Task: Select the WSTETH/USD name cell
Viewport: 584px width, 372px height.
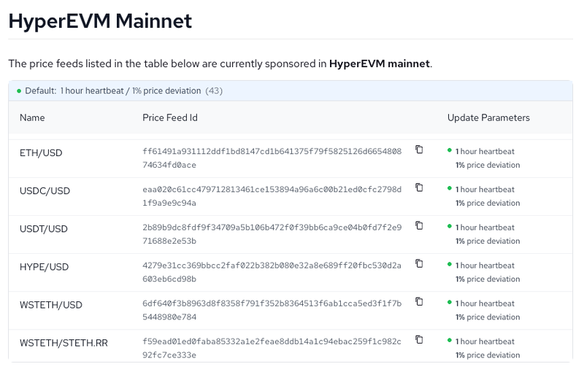Action: pos(50,305)
